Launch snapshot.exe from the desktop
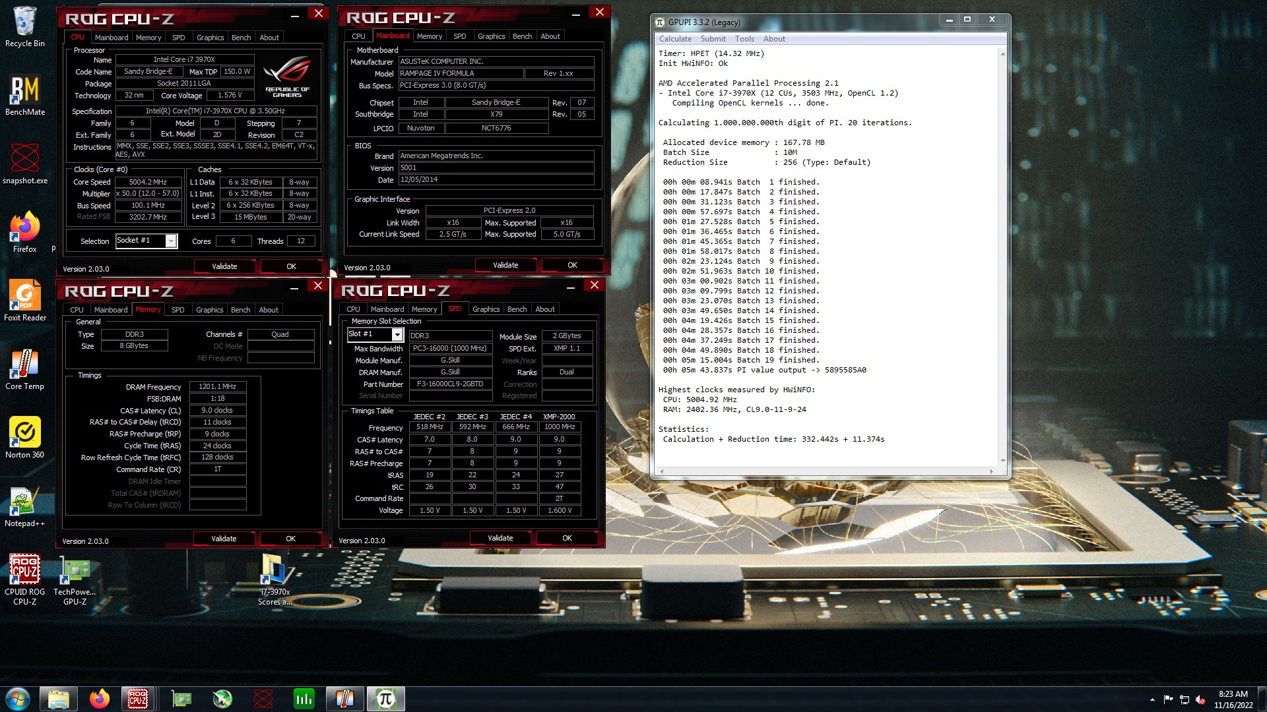 (x=24, y=164)
